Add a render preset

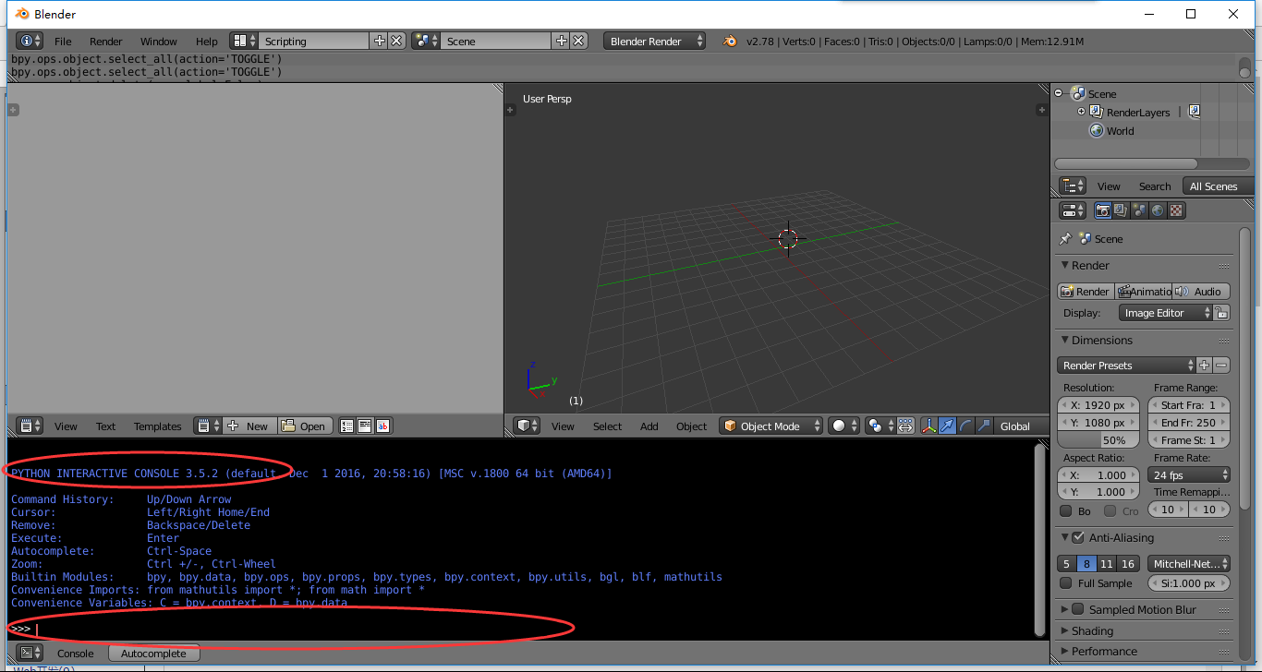(x=1204, y=365)
